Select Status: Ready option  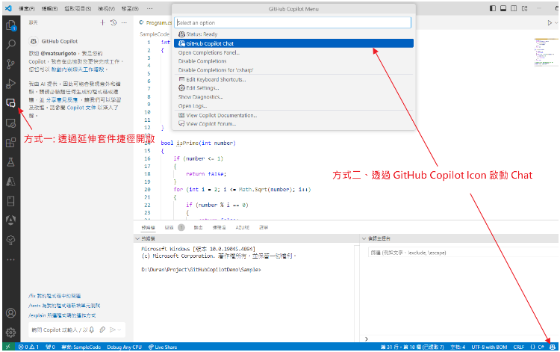293,34
